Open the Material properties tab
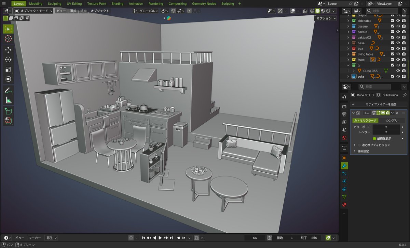The width and height of the screenshot is (410, 248). coord(344,205)
